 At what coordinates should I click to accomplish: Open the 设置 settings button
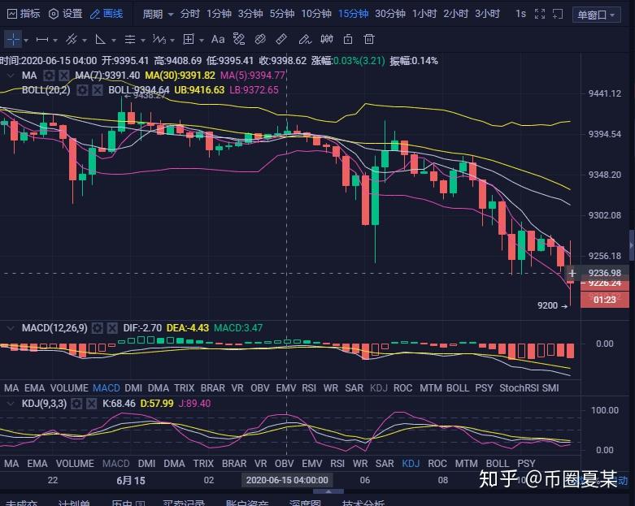click(x=66, y=14)
